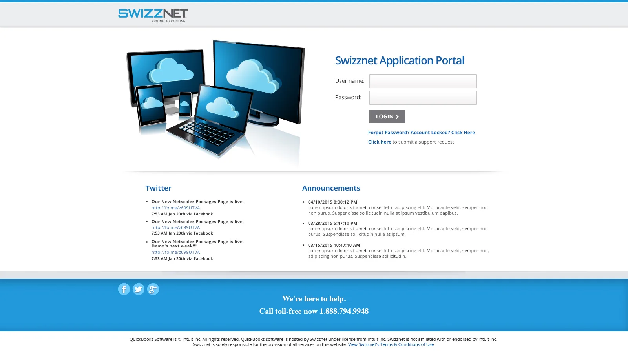
Task: Select the Announcements section heading
Action: [331, 188]
